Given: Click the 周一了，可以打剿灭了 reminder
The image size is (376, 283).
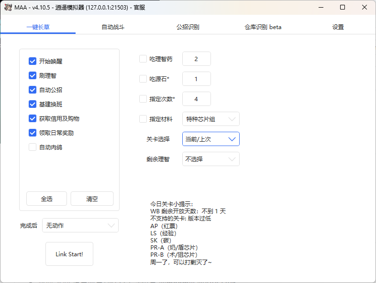Looking at the screenshot, I should coord(181,262).
